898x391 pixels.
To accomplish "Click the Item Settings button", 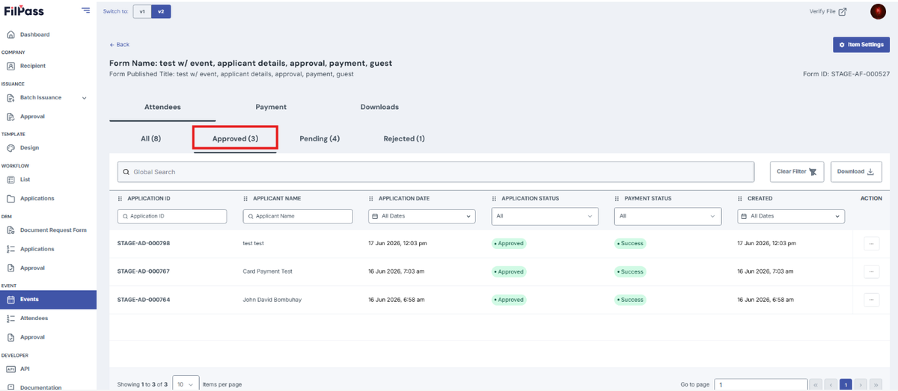I will tap(861, 45).
